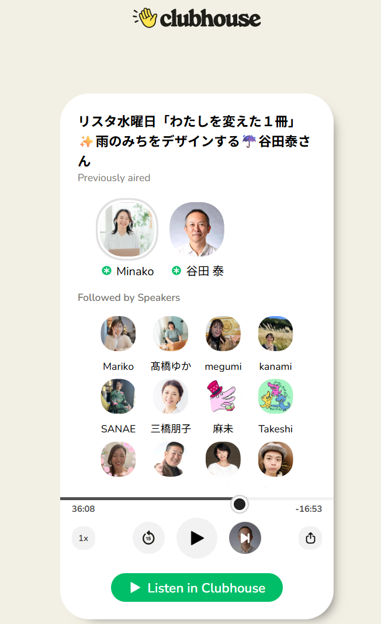
Task: Open the share icon
Action: (310, 538)
